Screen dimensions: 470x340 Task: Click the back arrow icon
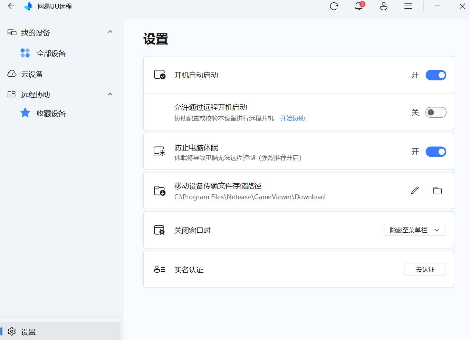coord(11,6)
